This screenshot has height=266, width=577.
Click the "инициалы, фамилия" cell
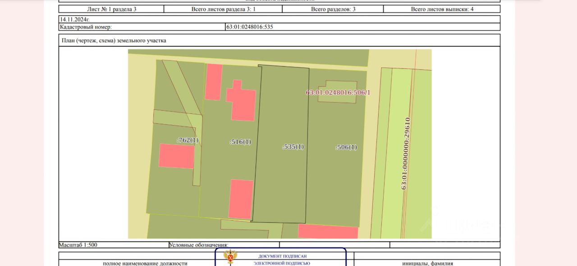427,263
